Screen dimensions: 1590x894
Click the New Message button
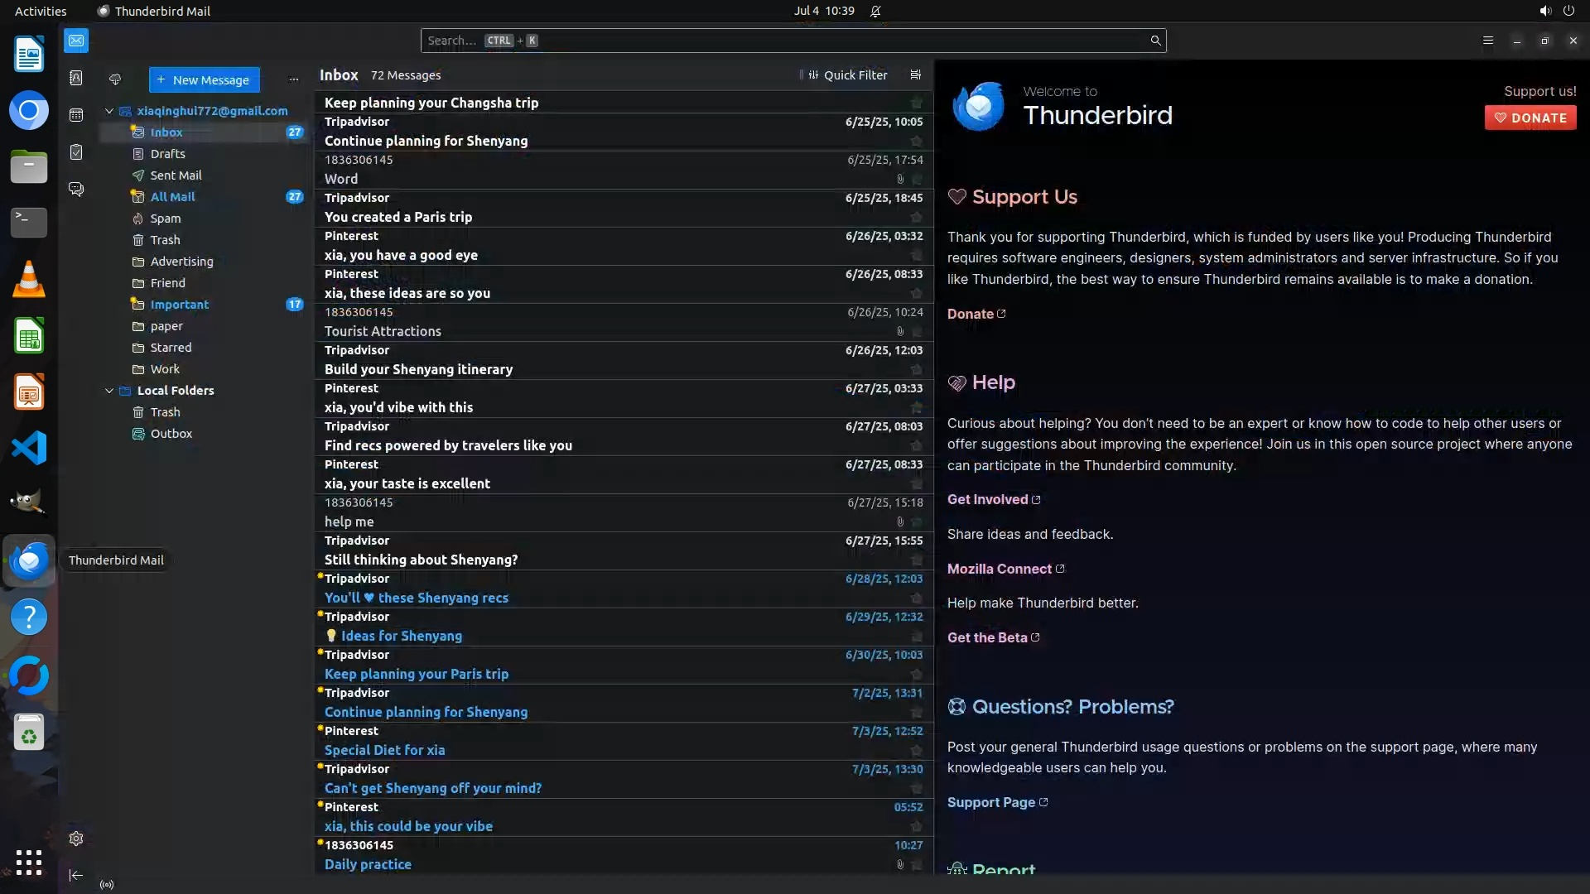click(x=204, y=79)
